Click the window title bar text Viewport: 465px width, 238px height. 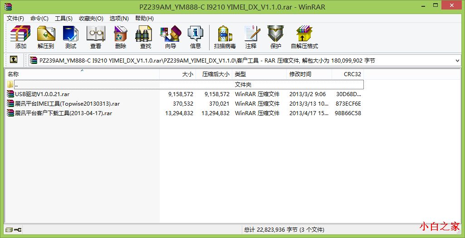coord(232,7)
